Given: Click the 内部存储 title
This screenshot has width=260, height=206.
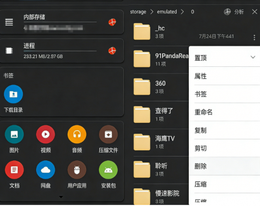Looking at the screenshot, I should pos(34,17).
